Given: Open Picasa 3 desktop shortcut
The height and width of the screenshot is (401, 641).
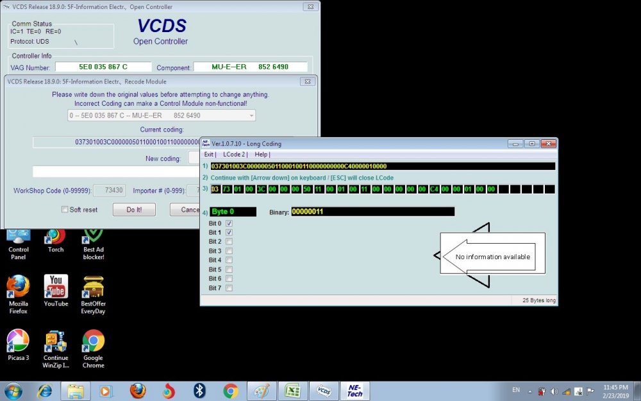Looking at the screenshot, I should (x=19, y=345).
